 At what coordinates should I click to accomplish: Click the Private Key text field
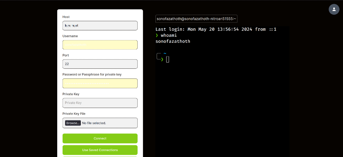pos(100,103)
